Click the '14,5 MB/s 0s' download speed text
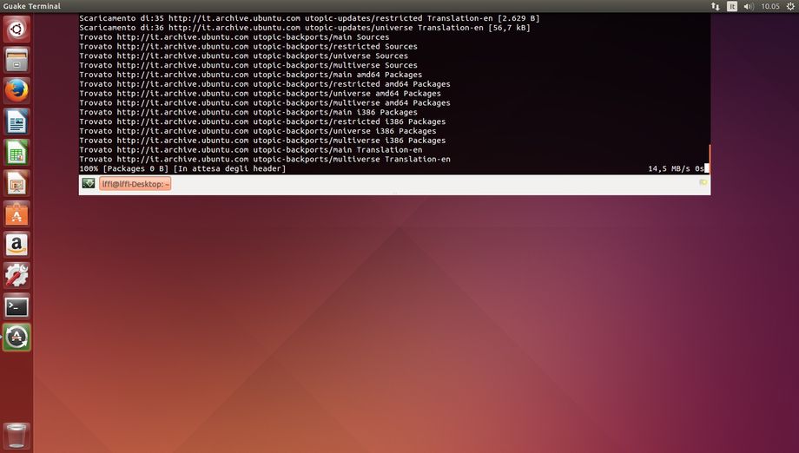The width and height of the screenshot is (799, 453). (x=676, y=168)
